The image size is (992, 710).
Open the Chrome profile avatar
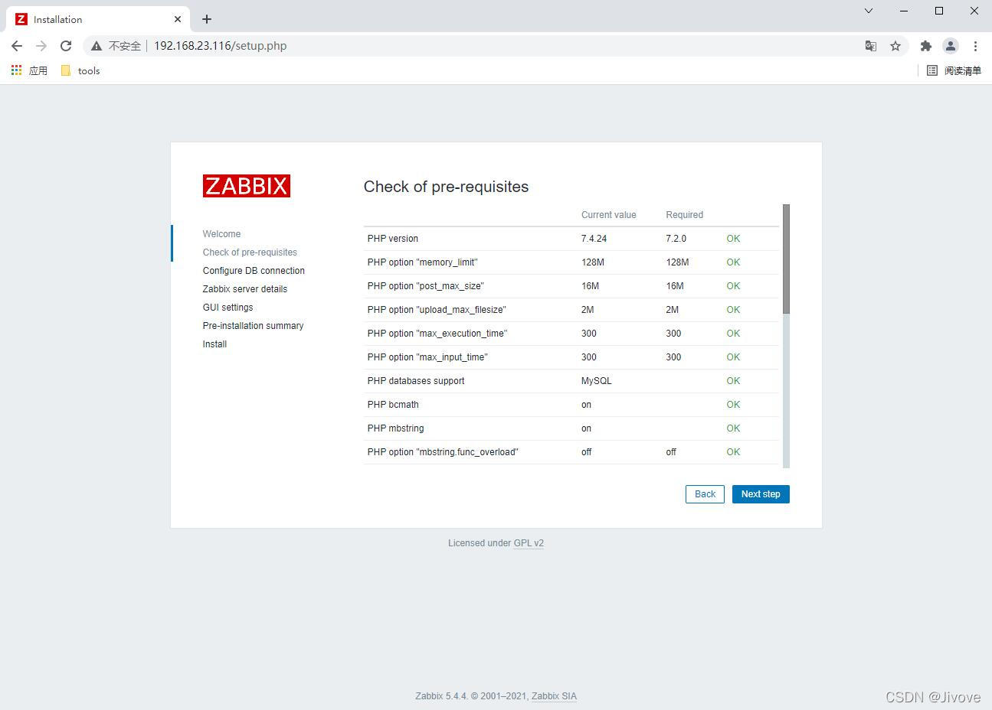point(951,46)
